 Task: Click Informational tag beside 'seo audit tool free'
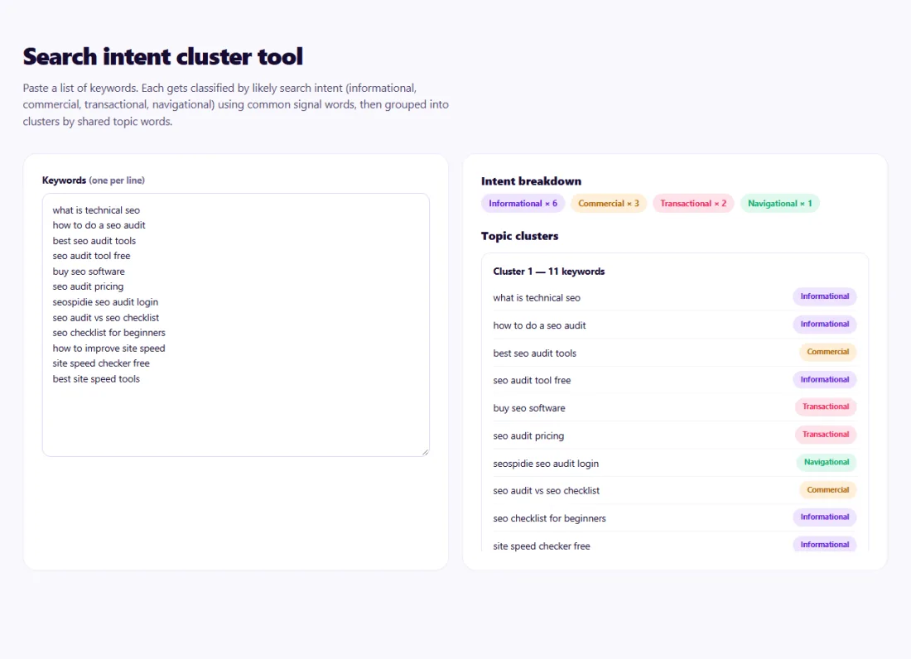pyautogui.click(x=824, y=379)
